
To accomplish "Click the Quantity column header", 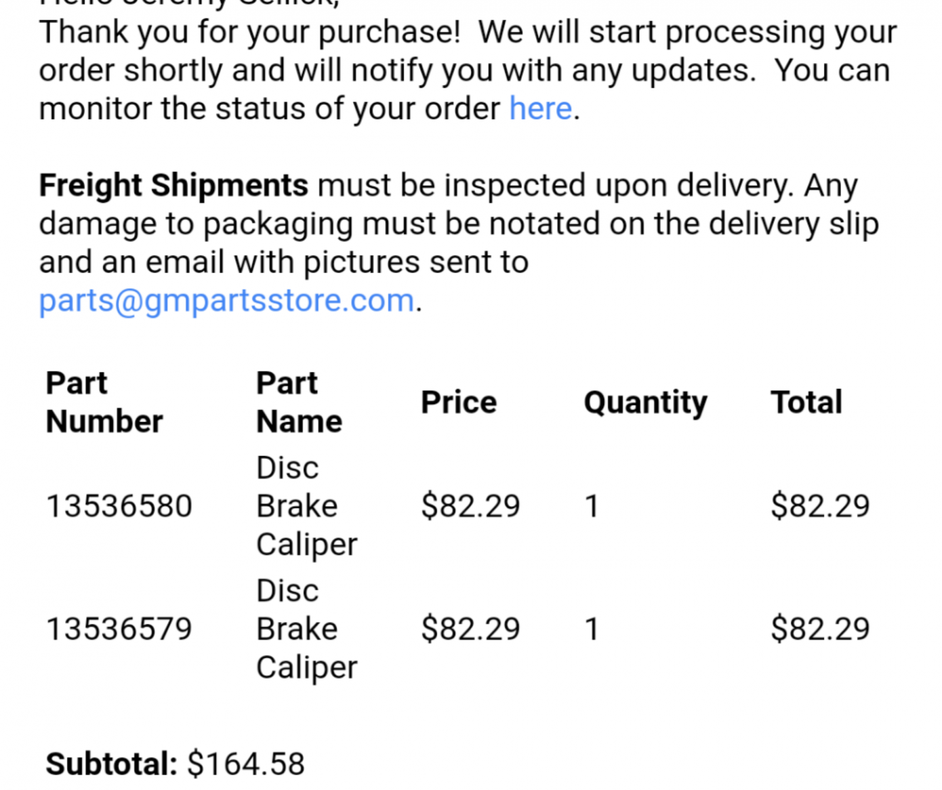I will click(645, 403).
